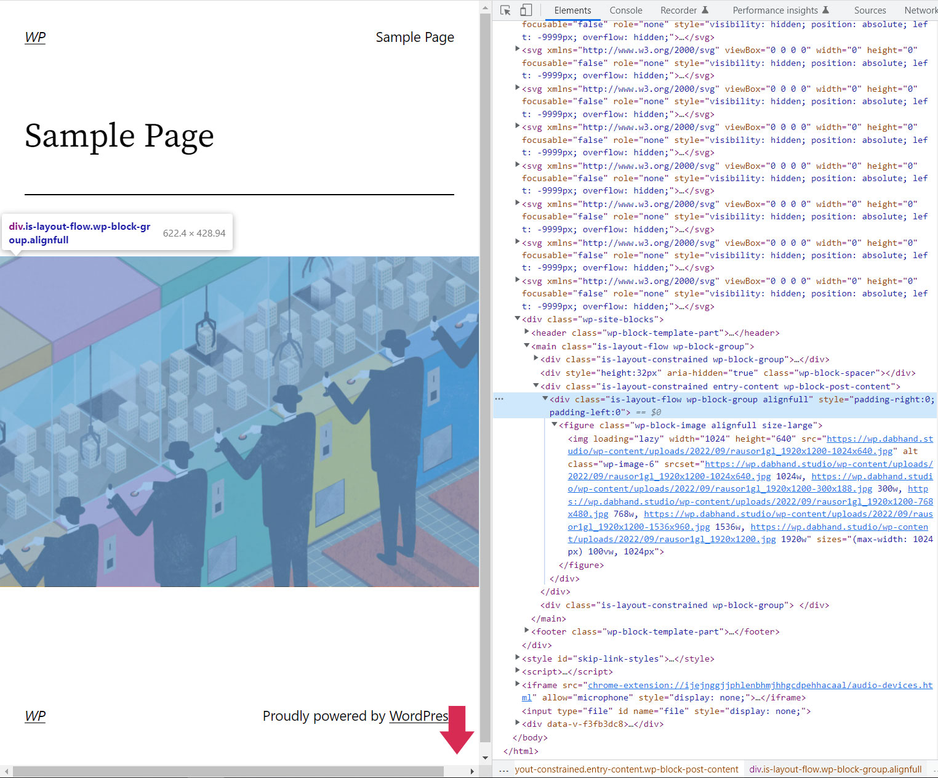Image resolution: width=938 pixels, height=778 pixels.
Task: Click the Sample Page navigation link
Action: [415, 37]
